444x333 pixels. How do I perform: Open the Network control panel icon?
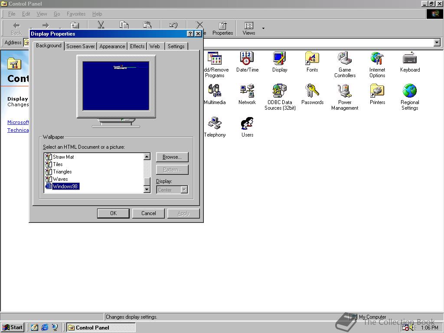click(247, 94)
